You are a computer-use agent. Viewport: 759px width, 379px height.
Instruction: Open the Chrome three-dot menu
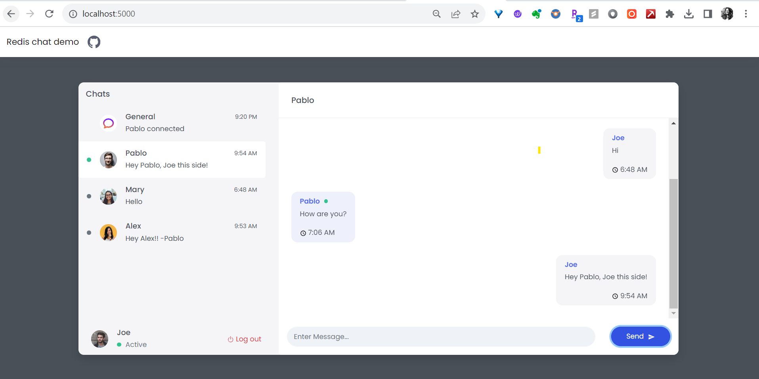point(746,14)
